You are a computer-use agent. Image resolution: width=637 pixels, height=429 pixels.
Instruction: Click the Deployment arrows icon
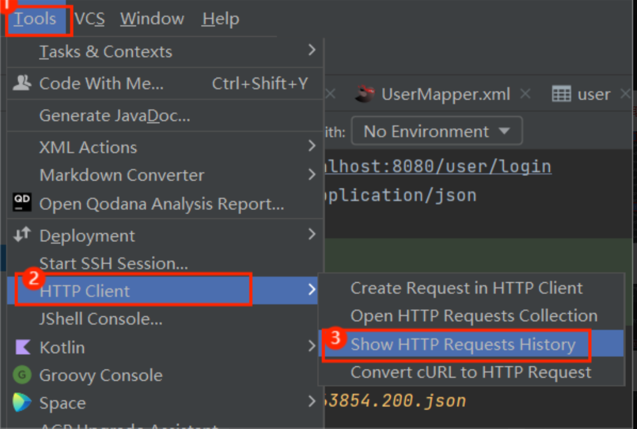22,235
